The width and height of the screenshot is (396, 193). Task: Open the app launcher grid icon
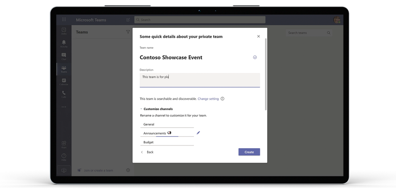coord(64,19)
